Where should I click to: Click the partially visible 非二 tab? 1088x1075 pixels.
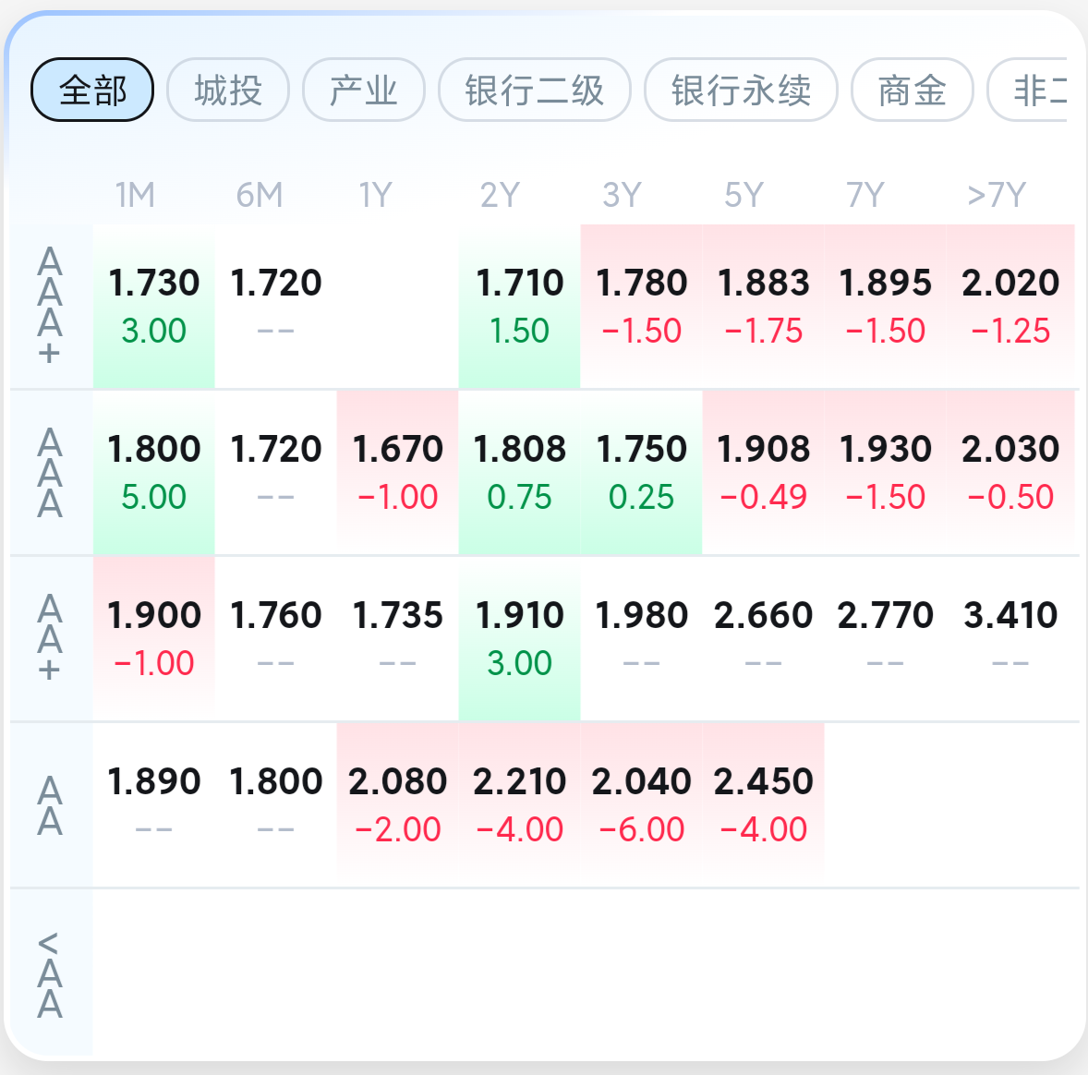point(1029,90)
